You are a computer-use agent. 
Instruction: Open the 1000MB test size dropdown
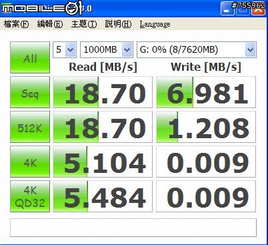pyautogui.click(x=107, y=49)
